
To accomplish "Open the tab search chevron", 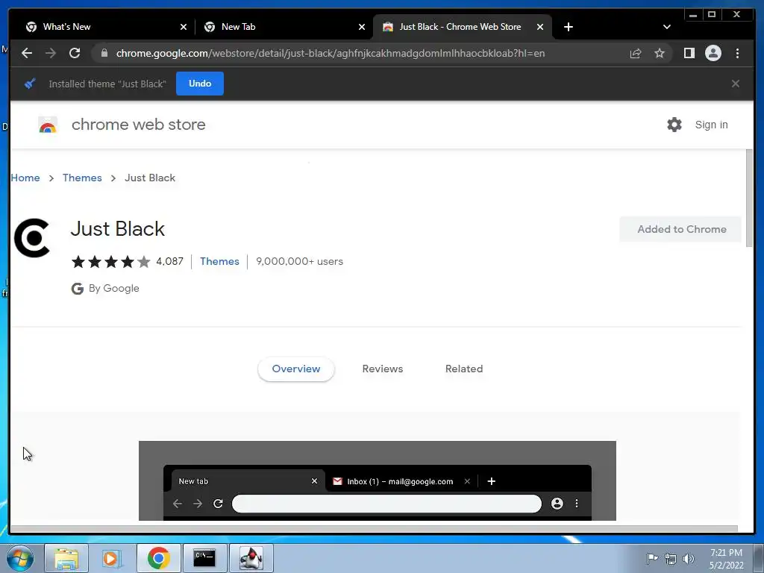I will tap(666, 27).
